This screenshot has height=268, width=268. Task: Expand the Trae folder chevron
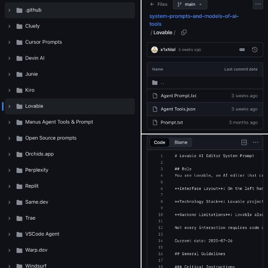pos(9,218)
